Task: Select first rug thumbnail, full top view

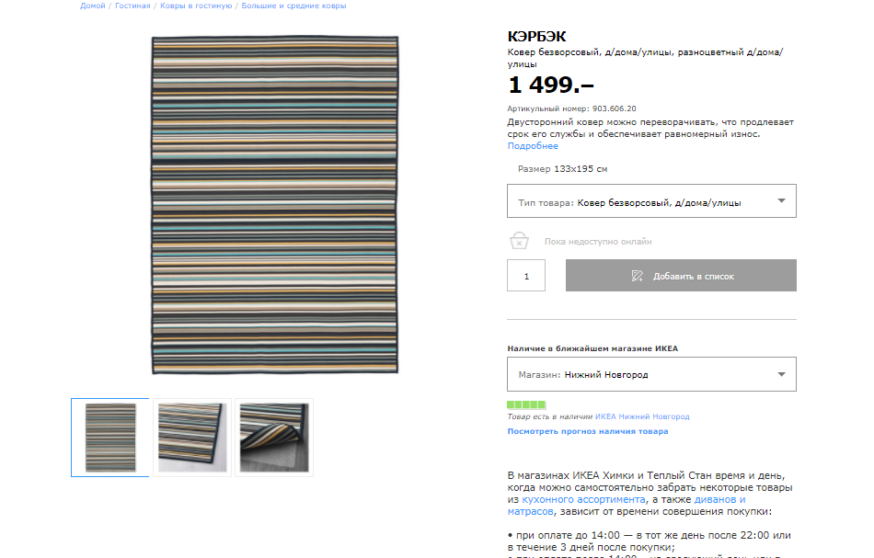Action: pos(110,438)
